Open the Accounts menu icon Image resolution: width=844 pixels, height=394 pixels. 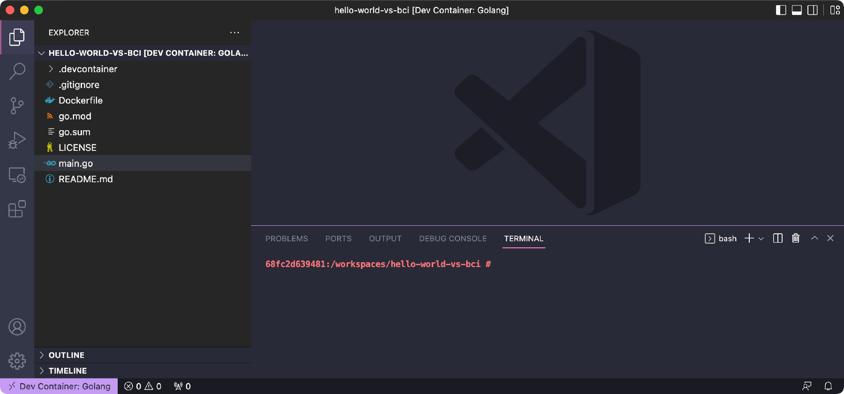[17, 327]
